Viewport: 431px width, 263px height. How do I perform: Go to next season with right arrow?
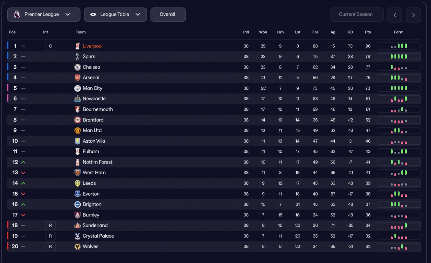tap(413, 15)
